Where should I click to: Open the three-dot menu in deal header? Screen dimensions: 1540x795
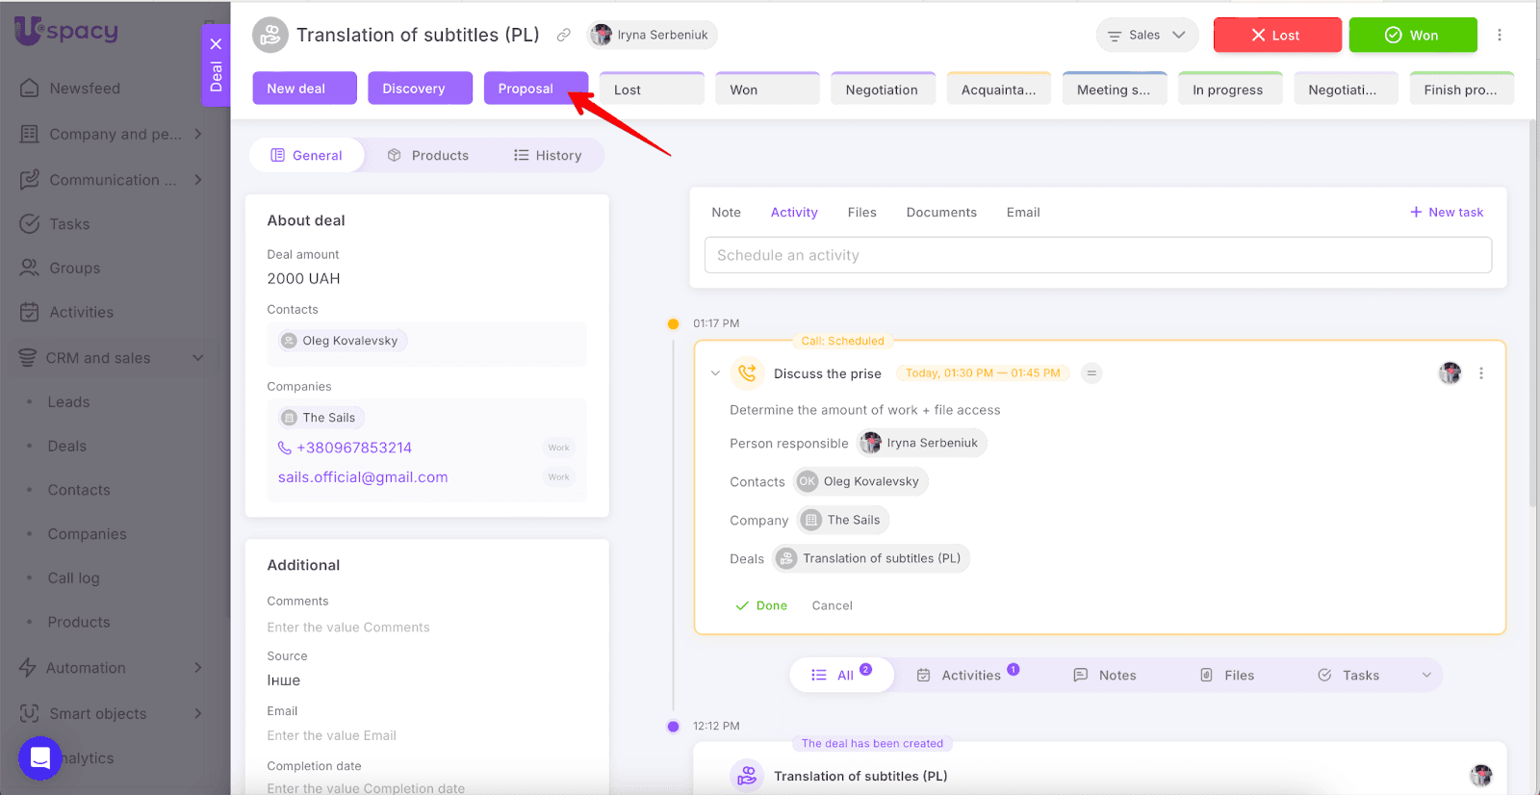[1499, 36]
